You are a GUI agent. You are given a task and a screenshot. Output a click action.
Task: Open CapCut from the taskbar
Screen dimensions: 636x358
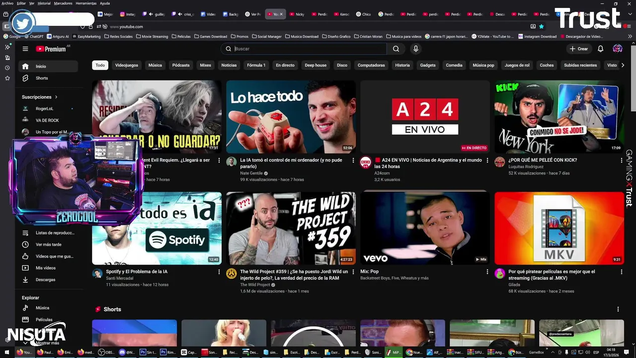click(x=189, y=352)
